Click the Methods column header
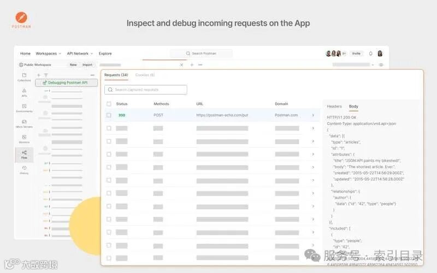 tap(161, 104)
